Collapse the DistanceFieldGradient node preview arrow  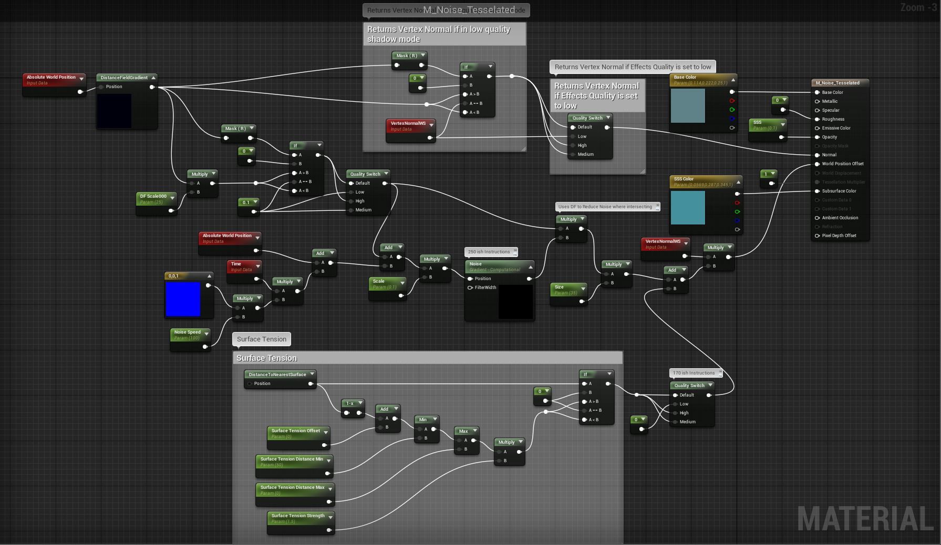[153, 78]
